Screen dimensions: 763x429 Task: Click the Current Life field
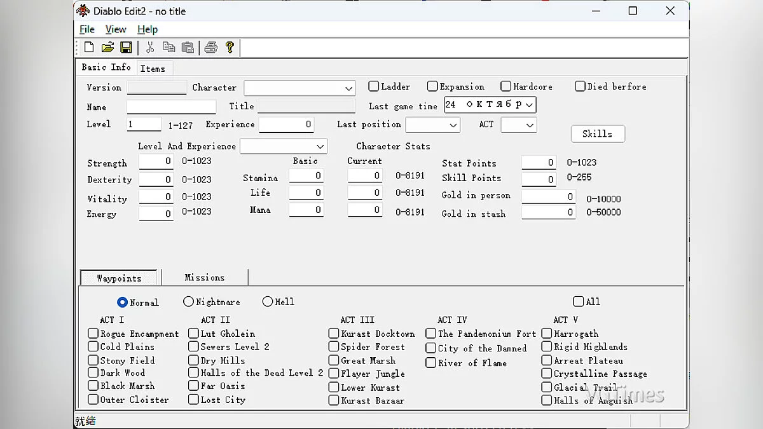click(x=365, y=193)
